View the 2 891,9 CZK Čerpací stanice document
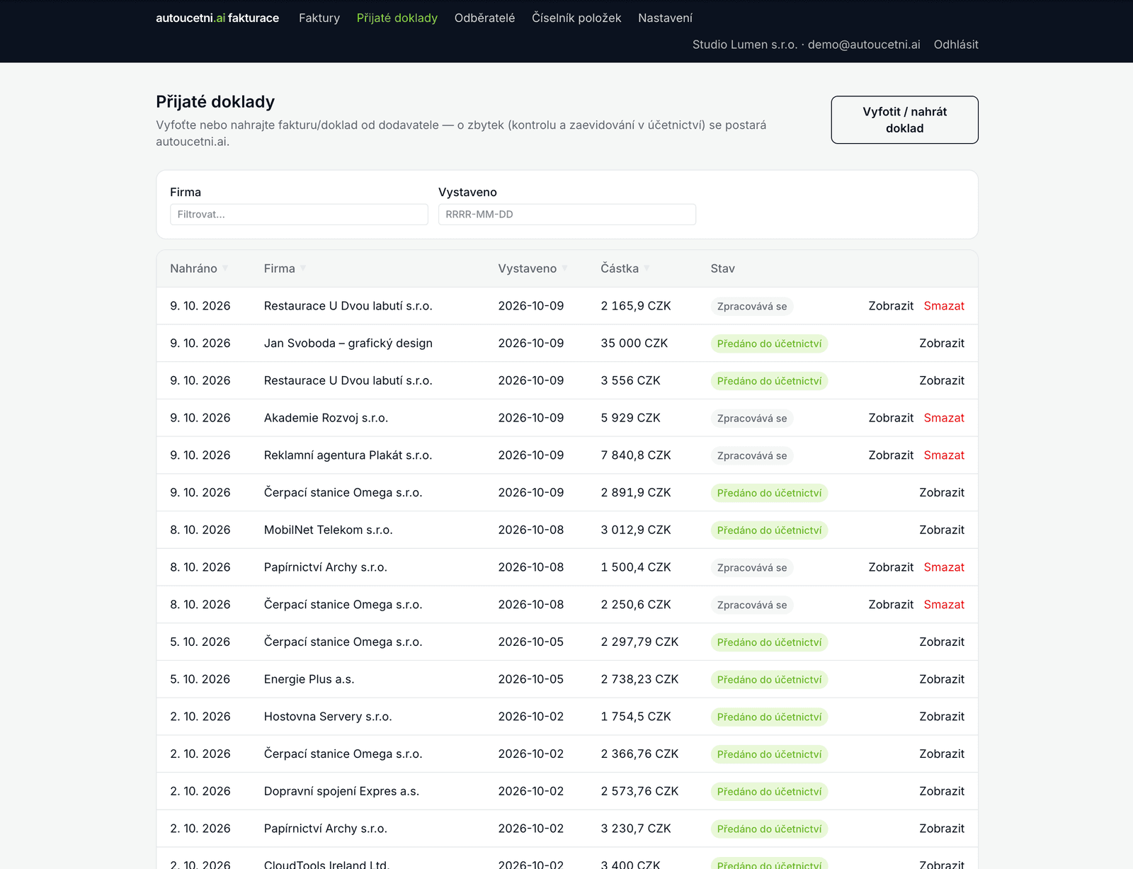1133x869 pixels. pos(942,493)
